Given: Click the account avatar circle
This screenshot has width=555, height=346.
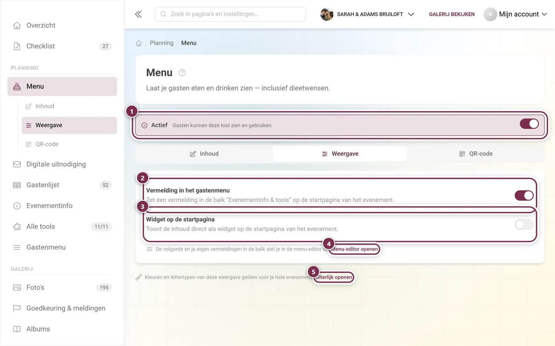Looking at the screenshot, I should click(x=490, y=14).
